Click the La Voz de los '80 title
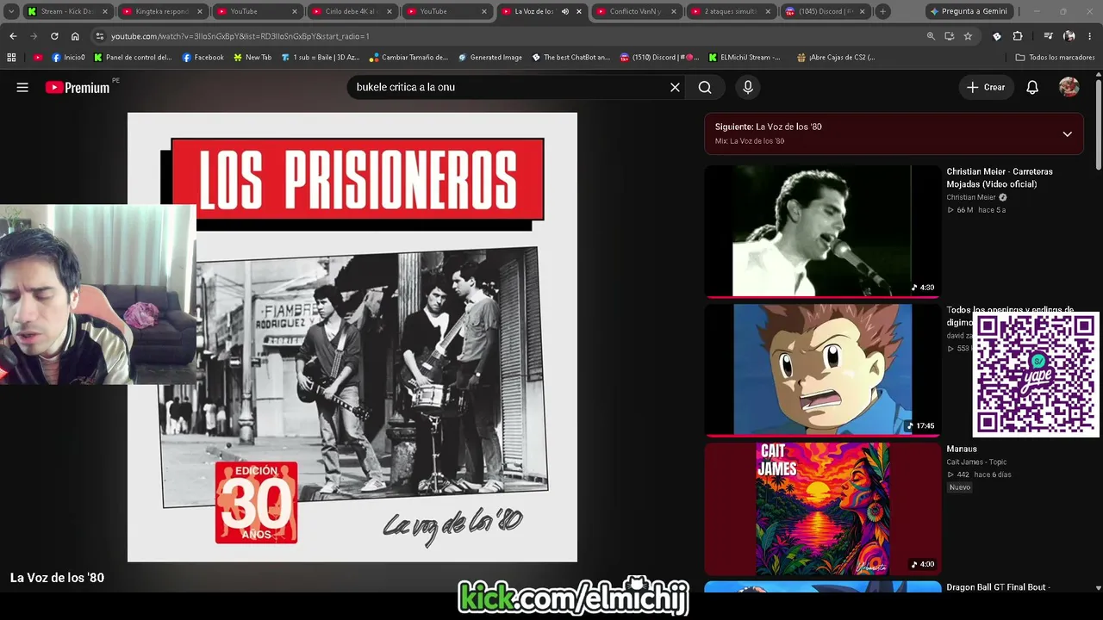 click(57, 578)
